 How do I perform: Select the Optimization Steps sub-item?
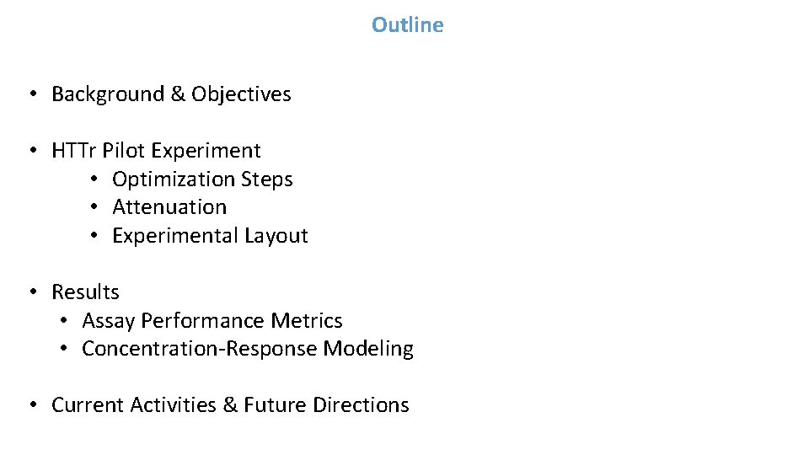202,179
